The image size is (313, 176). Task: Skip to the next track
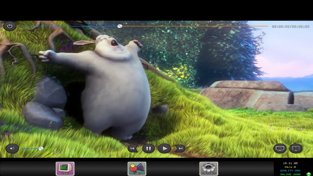point(180,148)
